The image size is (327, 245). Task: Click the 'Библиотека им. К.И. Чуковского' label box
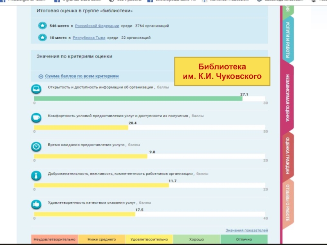coord(222,71)
